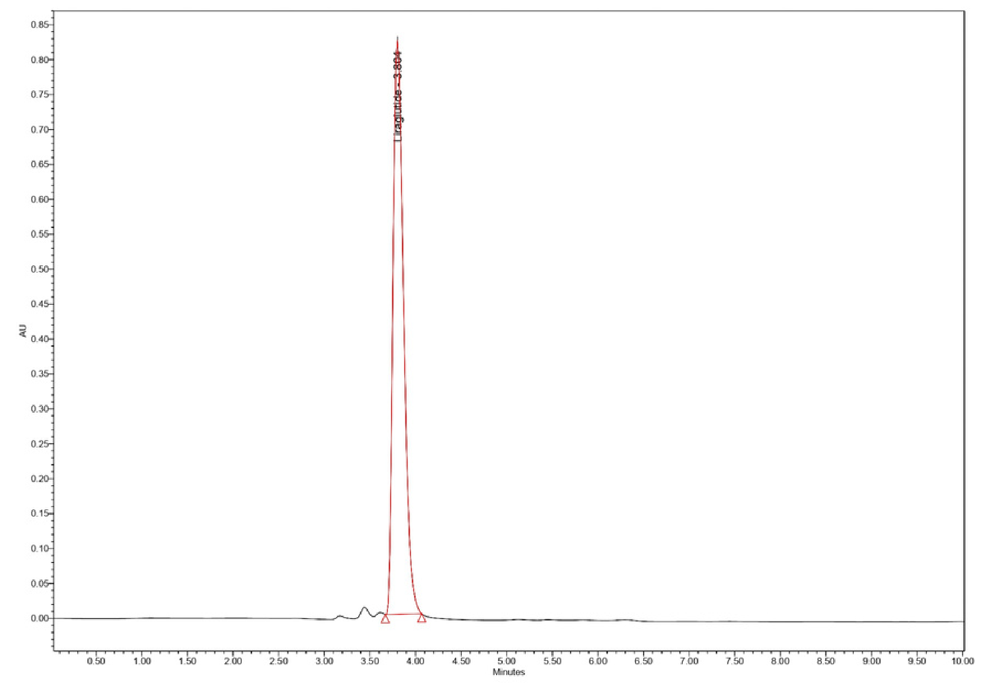This screenshot has width=982, height=693.
Task: Click the 9.50 minutes tick label
Action: click(x=917, y=661)
